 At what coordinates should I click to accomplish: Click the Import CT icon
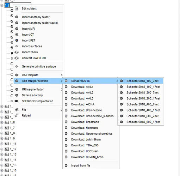tap(17, 35)
